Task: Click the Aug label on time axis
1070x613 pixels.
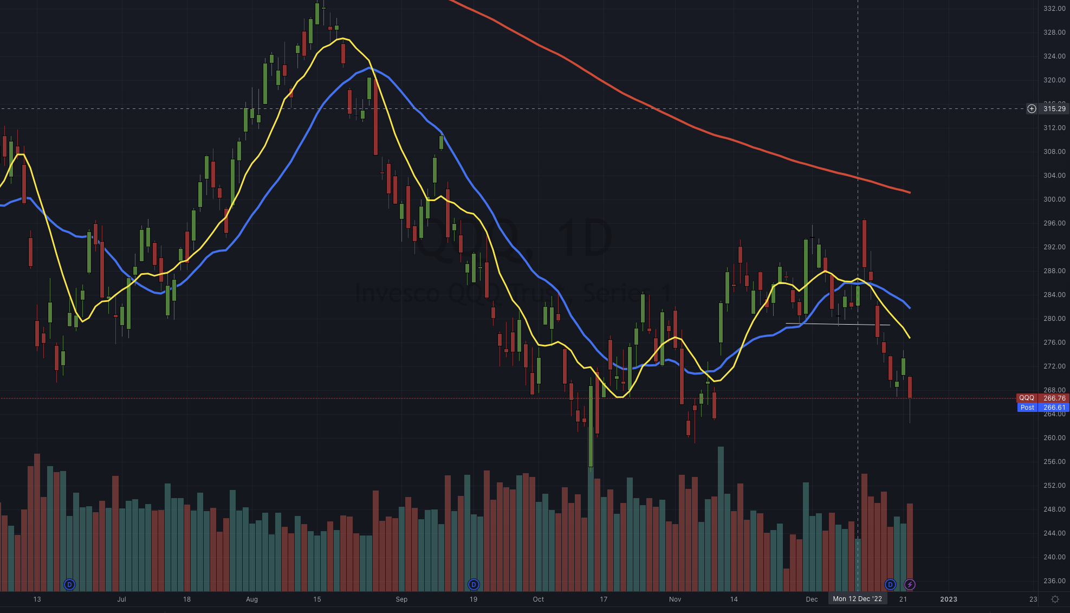Action: pos(252,599)
